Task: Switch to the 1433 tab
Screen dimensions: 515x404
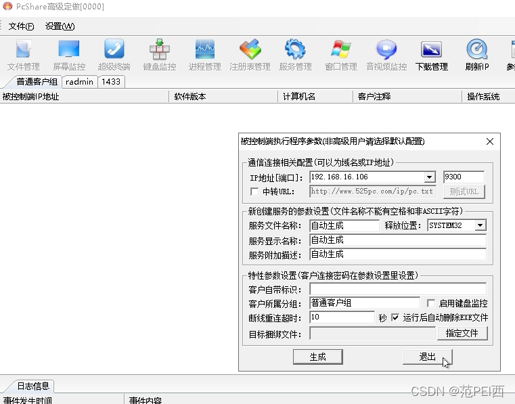Action: [111, 82]
